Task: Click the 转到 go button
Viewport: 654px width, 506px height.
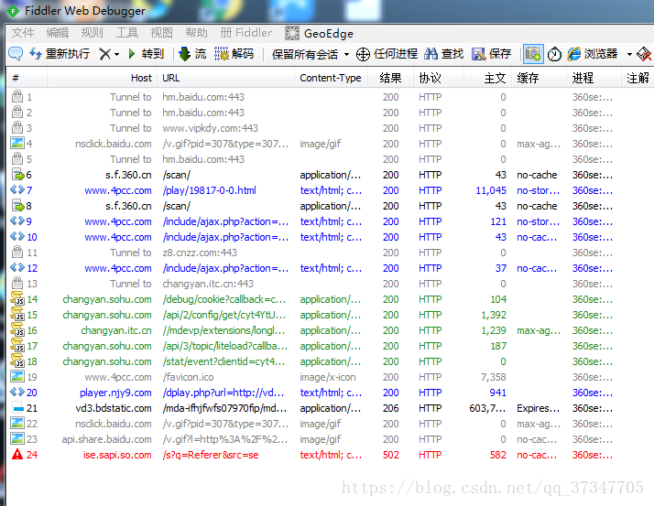Action: 146,54
